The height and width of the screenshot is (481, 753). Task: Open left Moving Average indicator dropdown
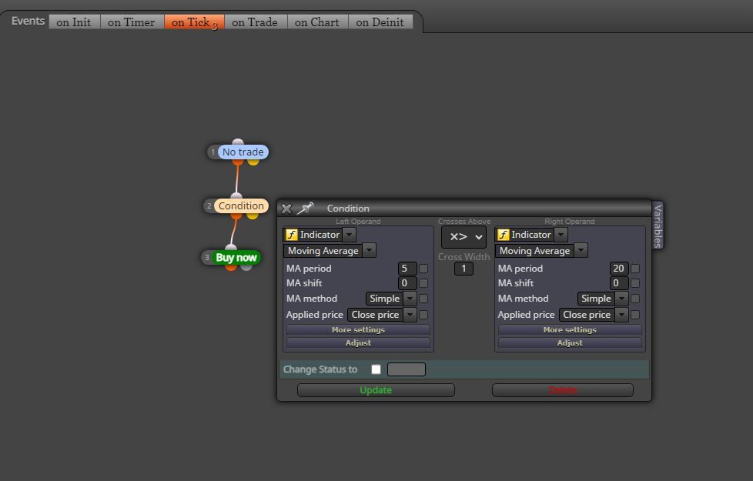369,251
